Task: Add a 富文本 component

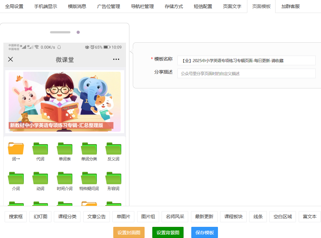Action: pos(310,217)
